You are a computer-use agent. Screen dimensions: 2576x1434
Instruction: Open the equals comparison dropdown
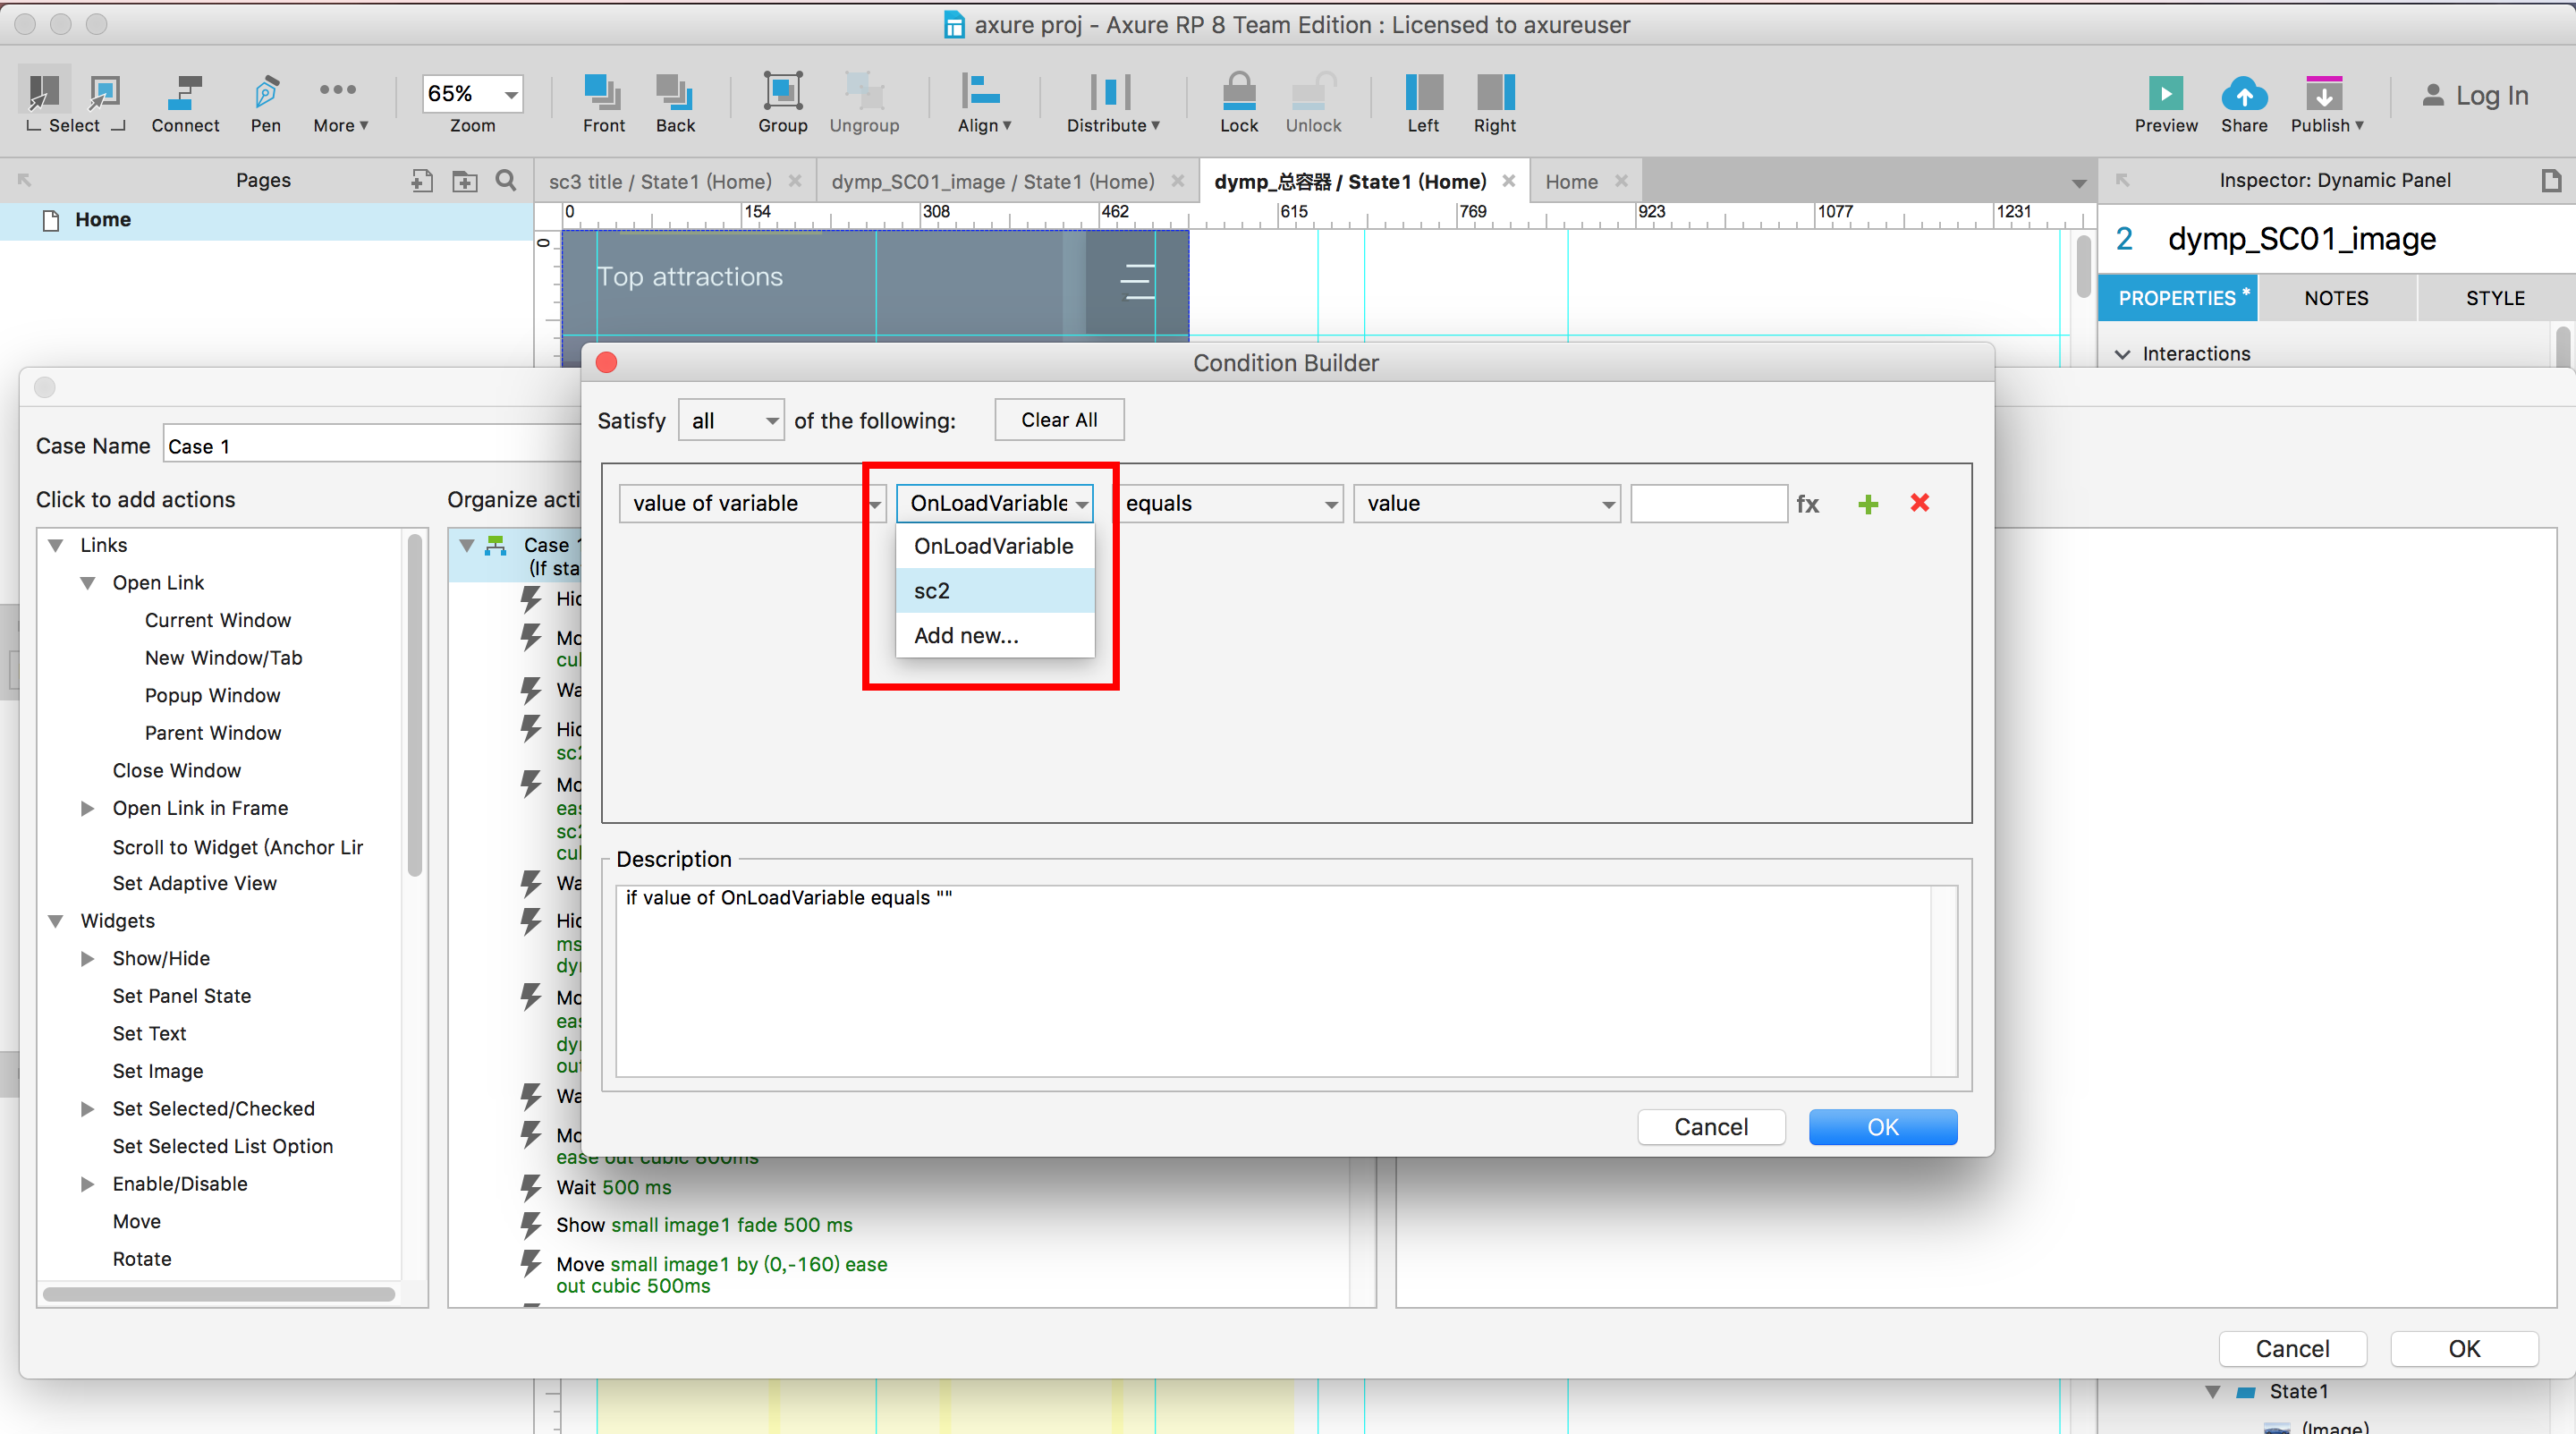[x=1230, y=504]
